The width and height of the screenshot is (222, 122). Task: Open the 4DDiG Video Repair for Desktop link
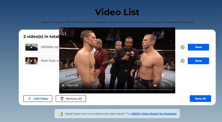(154, 114)
